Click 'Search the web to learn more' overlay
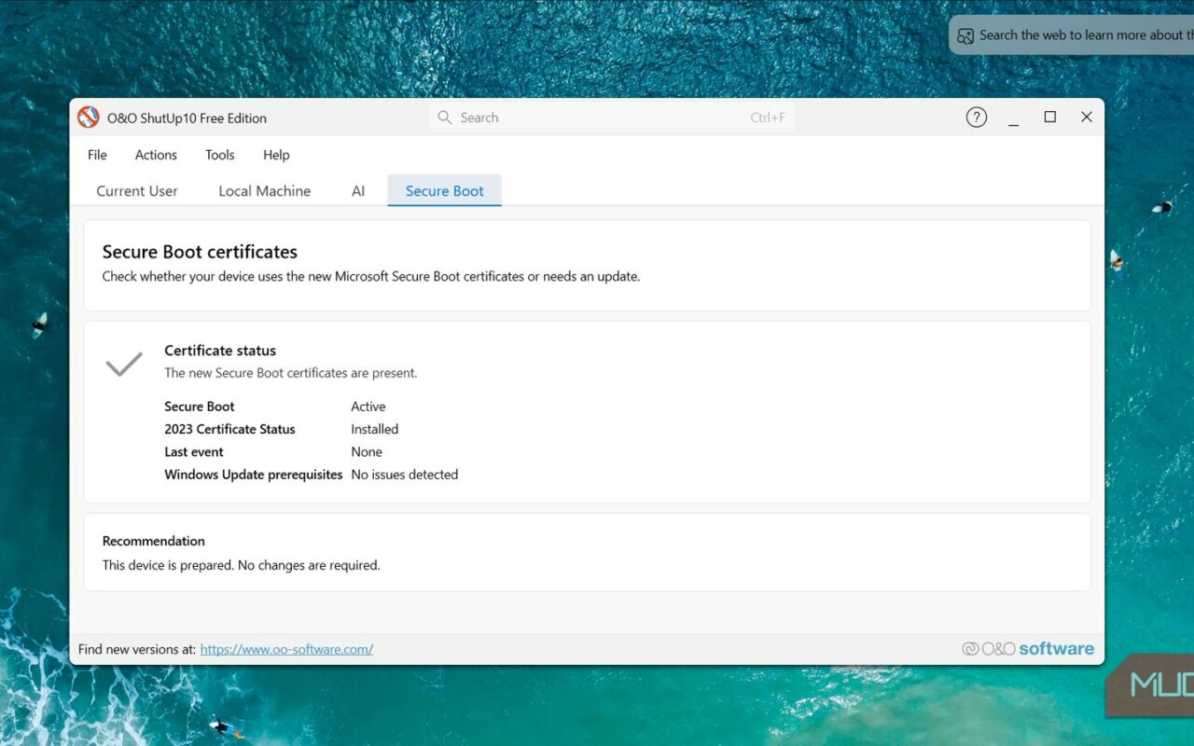 click(x=1073, y=35)
